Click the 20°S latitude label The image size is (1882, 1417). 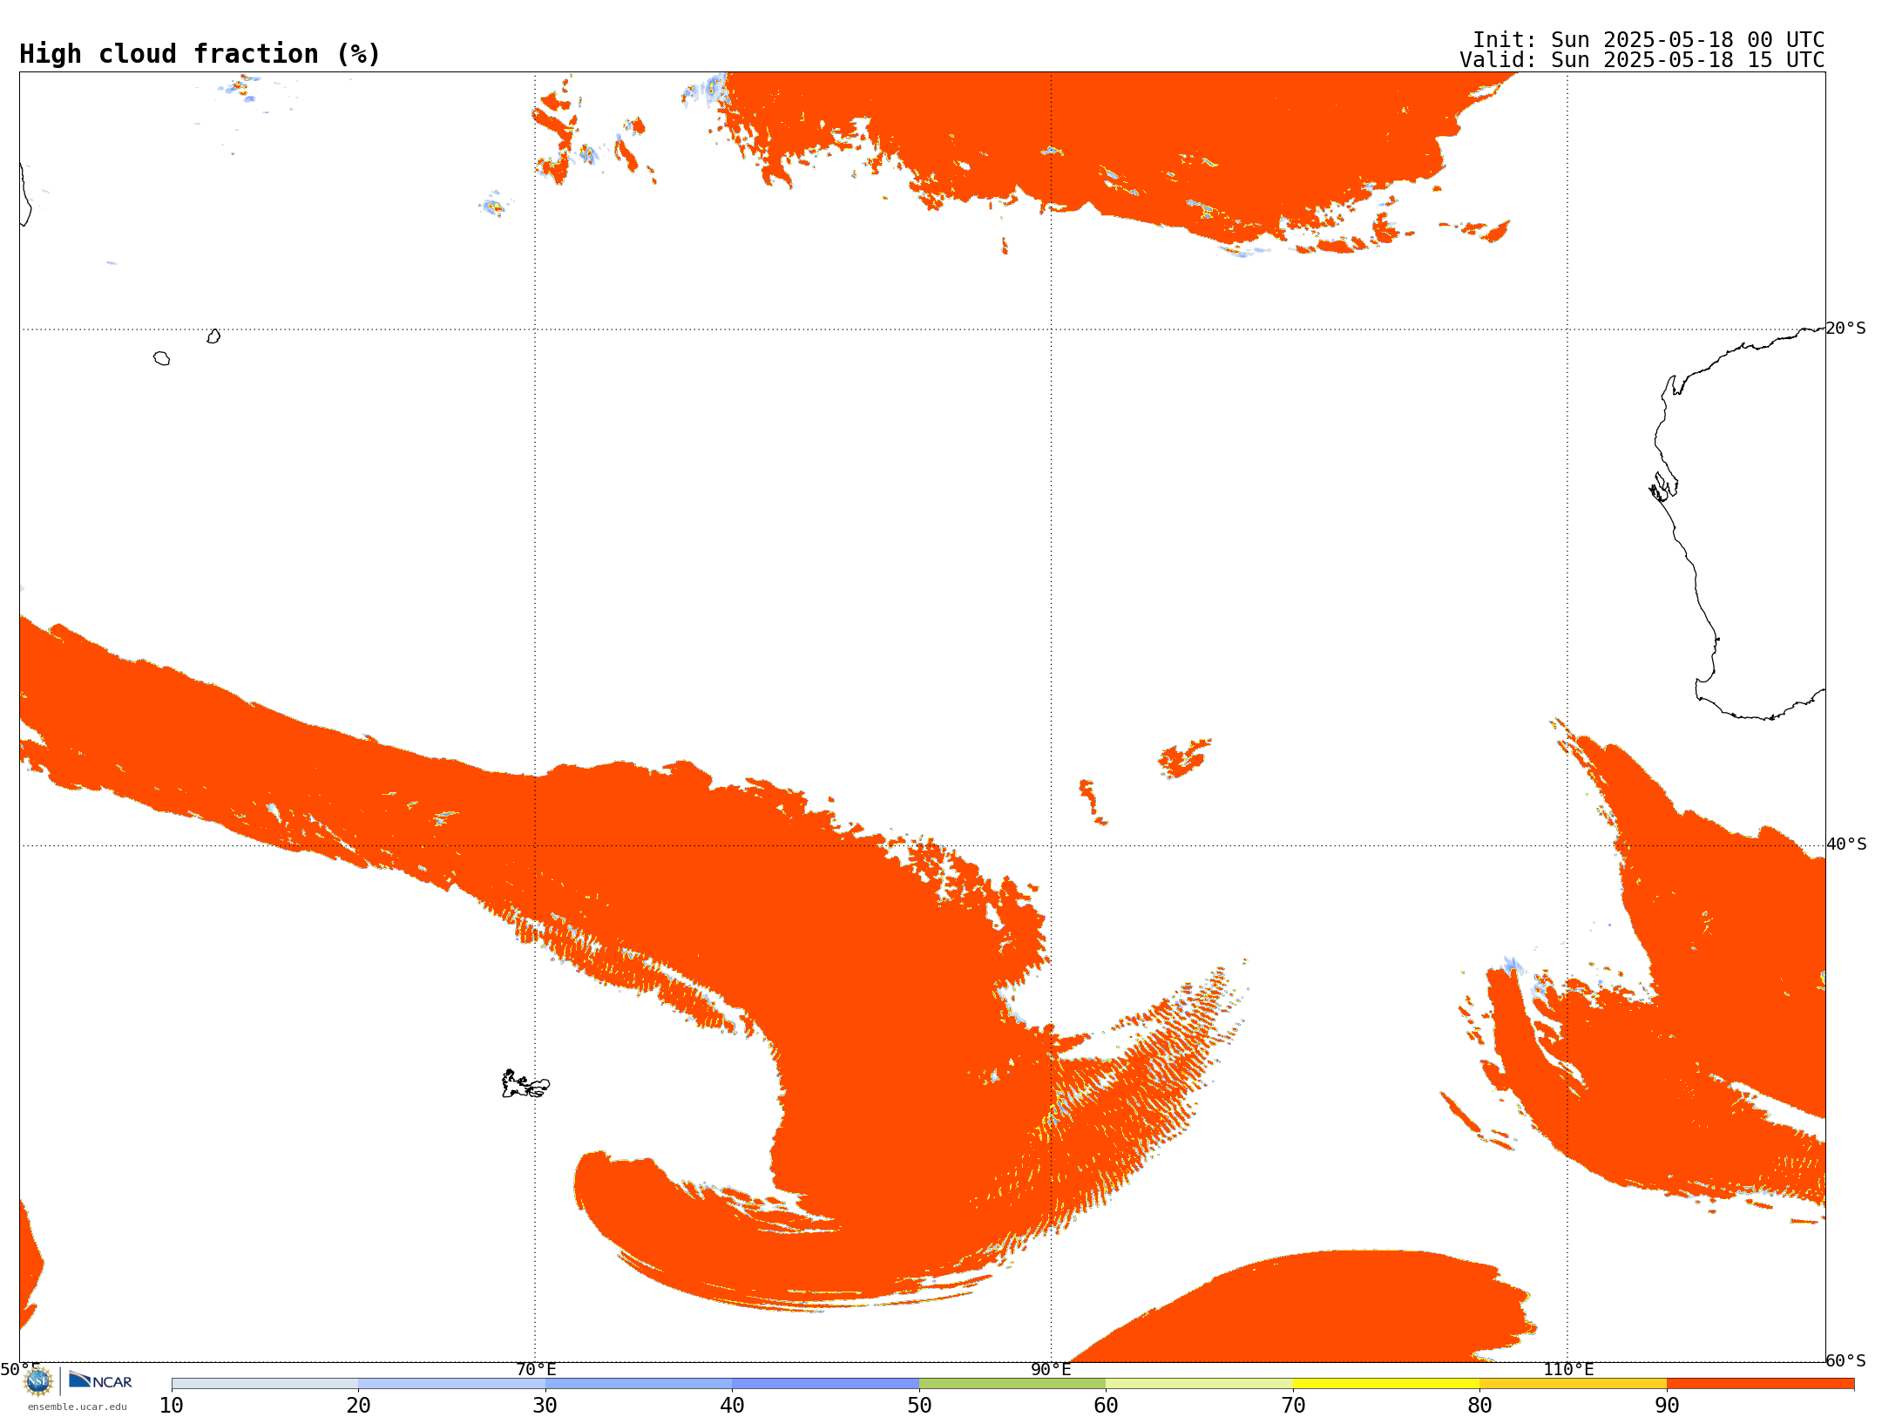[1846, 329]
